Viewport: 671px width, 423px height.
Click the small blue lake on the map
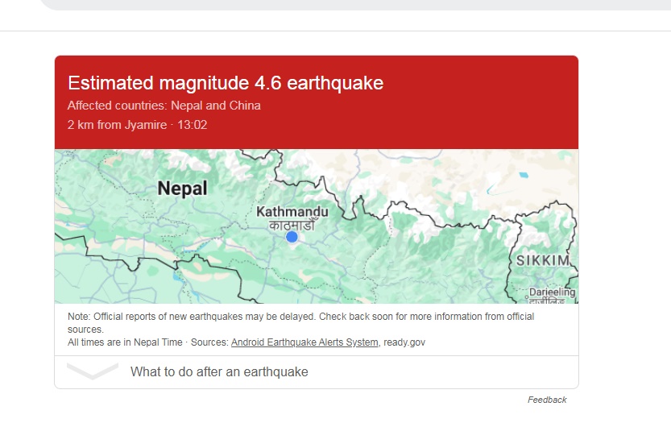(524, 175)
